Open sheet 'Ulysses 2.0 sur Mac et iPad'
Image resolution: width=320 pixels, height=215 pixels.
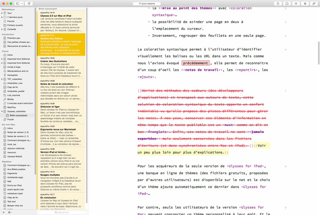coord(61,22)
